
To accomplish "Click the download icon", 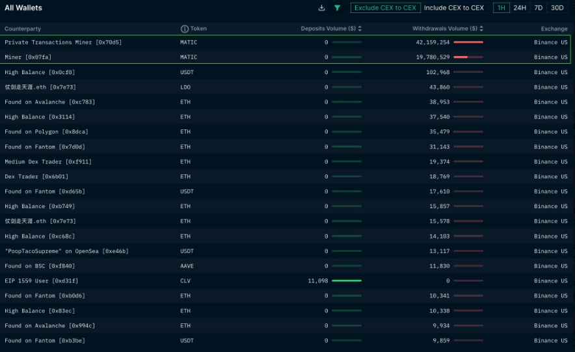I will (x=321, y=8).
